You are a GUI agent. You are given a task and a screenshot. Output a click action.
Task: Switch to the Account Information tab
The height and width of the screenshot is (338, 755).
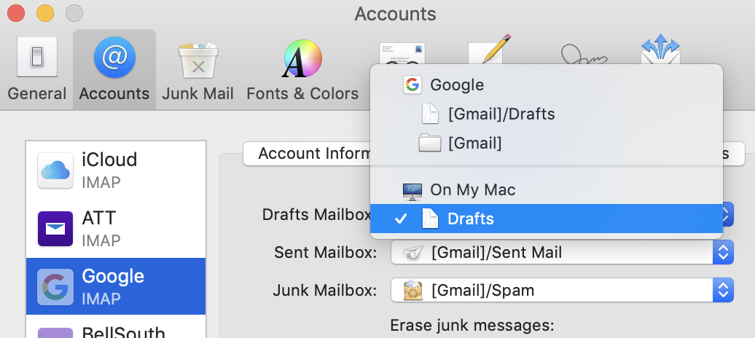click(x=307, y=154)
